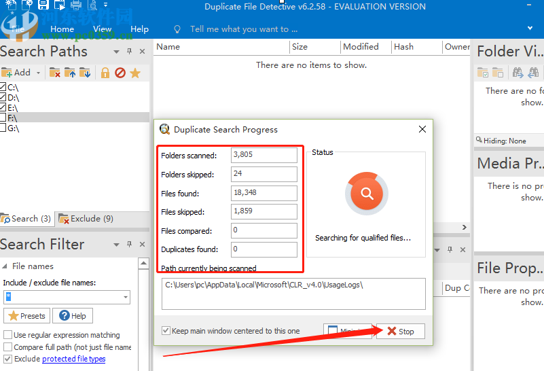
Task: Click the red prohibited circle icon
Action: tap(120, 73)
